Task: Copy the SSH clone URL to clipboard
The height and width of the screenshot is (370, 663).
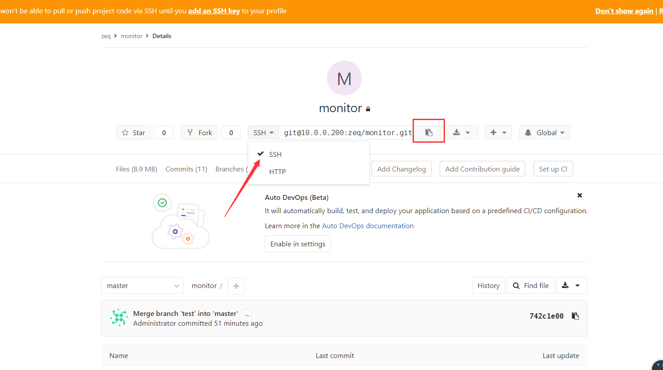Action: click(429, 132)
